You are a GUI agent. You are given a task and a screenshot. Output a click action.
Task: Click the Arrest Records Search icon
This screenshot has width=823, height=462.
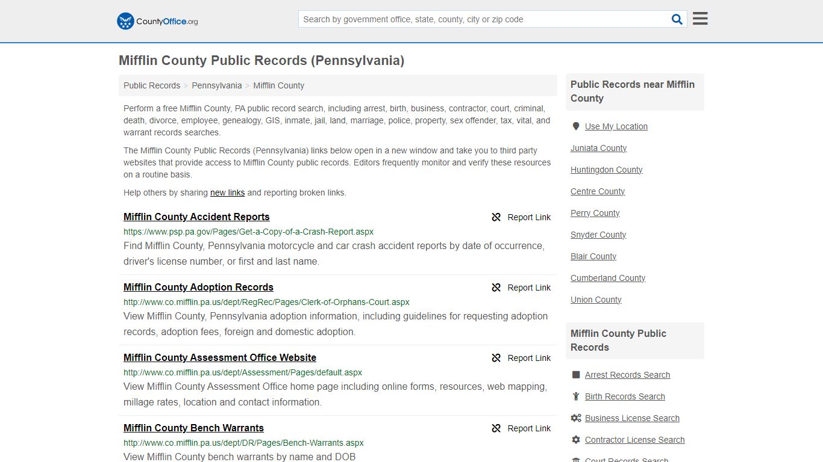point(576,375)
